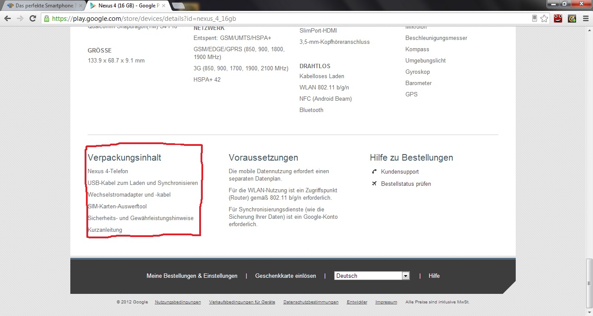Viewport: 593px width, 316px height.
Task: Open the Bestellstatus prüfen link
Action: [x=406, y=184]
